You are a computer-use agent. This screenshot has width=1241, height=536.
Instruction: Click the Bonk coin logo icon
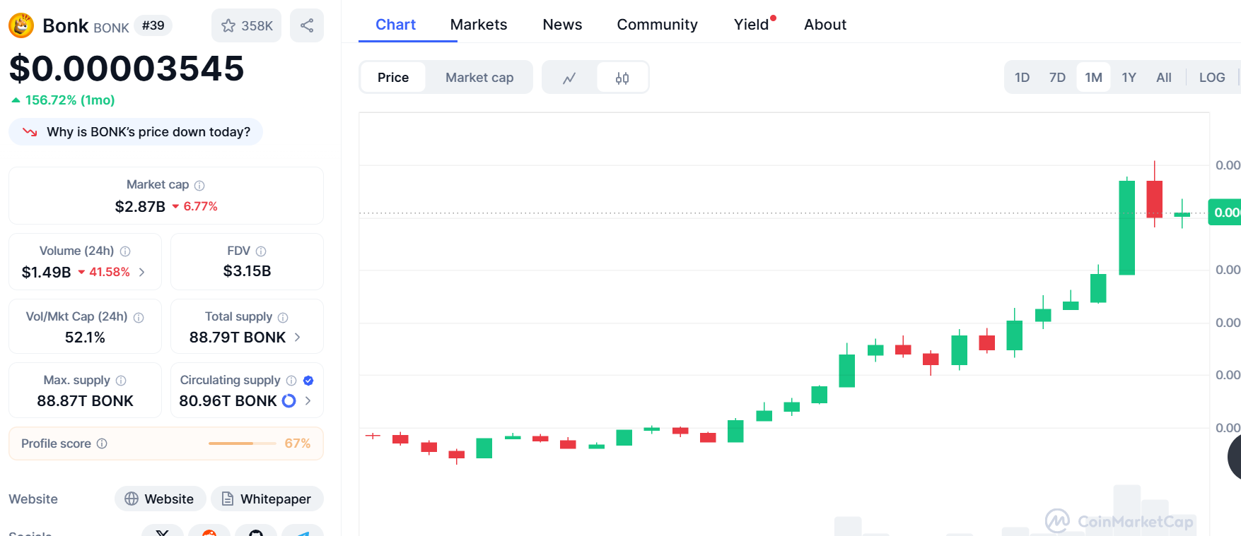tap(21, 25)
